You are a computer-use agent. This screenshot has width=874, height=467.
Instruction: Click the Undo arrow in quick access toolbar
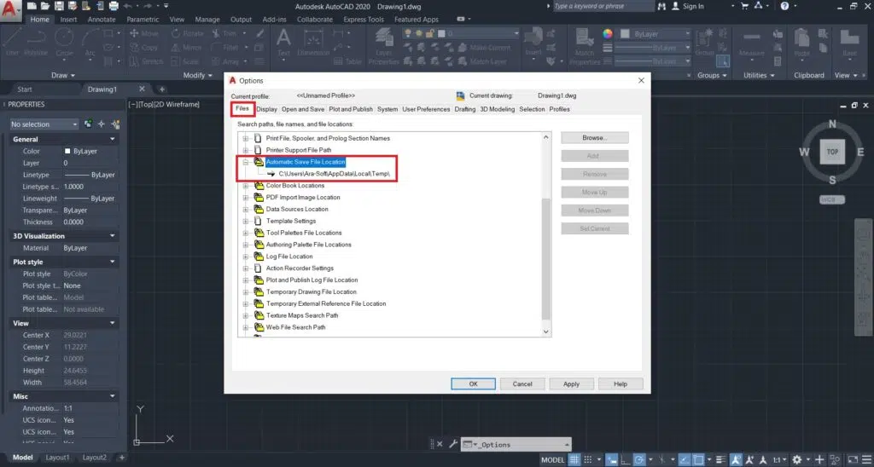point(128,6)
